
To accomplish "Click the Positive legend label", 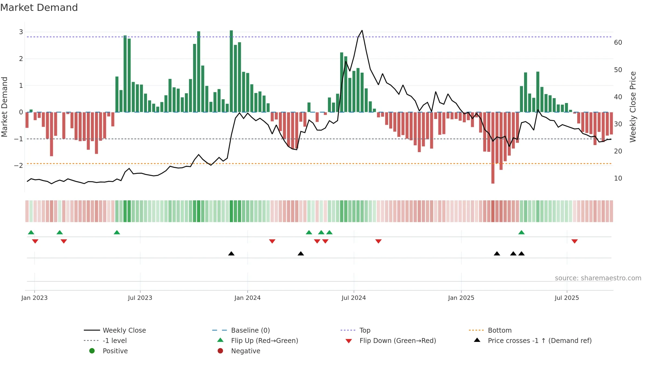I will click(x=115, y=351).
